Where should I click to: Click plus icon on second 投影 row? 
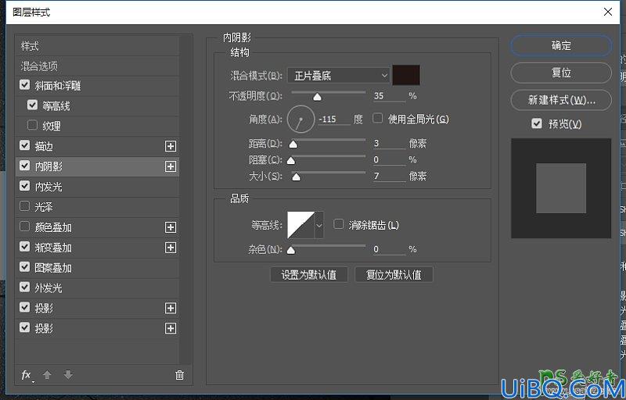tap(171, 328)
